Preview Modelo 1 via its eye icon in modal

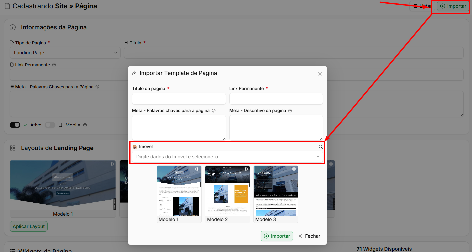(197, 169)
